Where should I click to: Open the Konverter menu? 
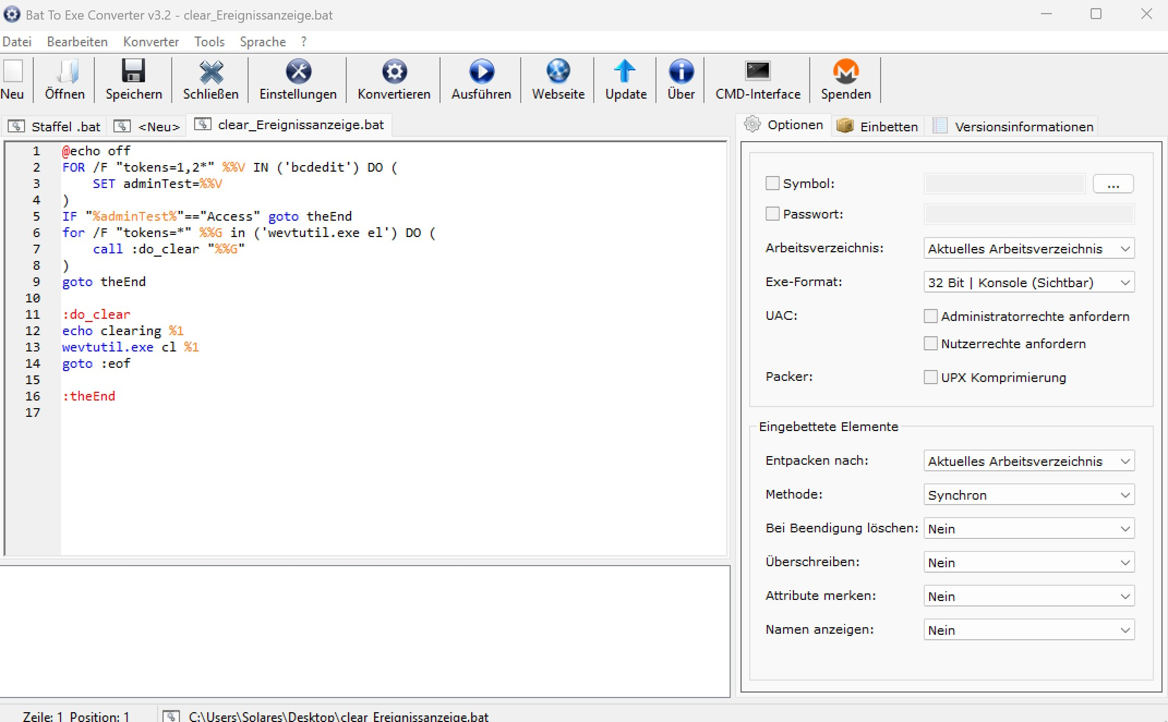pos(151,42)
